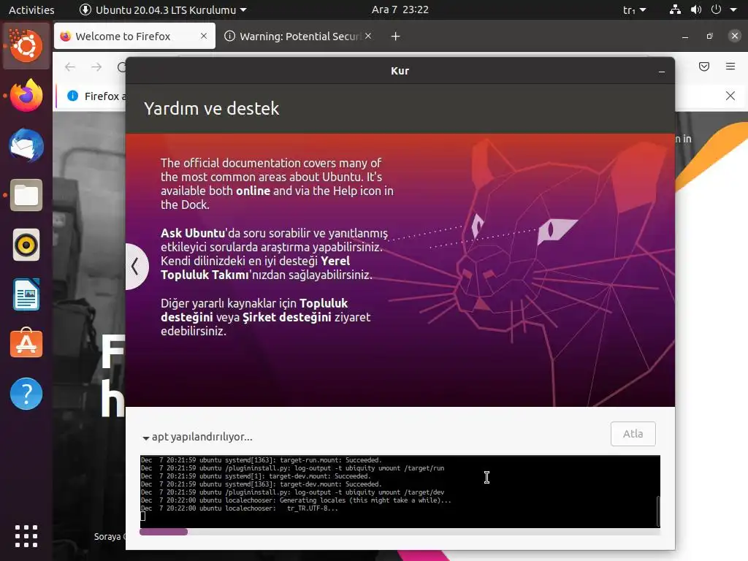
Task: Click Firefox back arrow
Action: (70, 66)
